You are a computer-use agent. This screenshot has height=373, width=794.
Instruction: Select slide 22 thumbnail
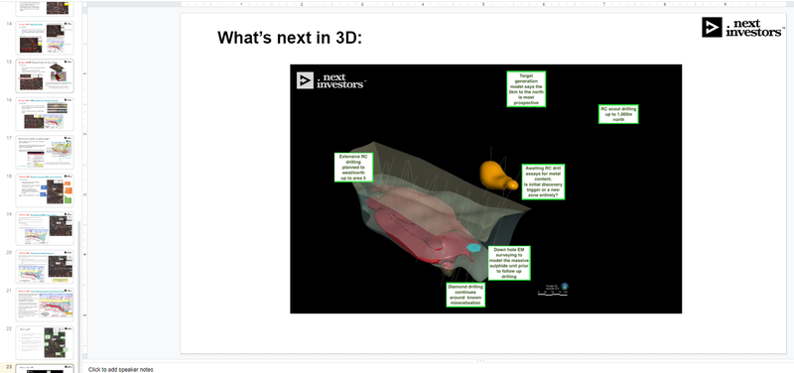[x=45, y=342]
